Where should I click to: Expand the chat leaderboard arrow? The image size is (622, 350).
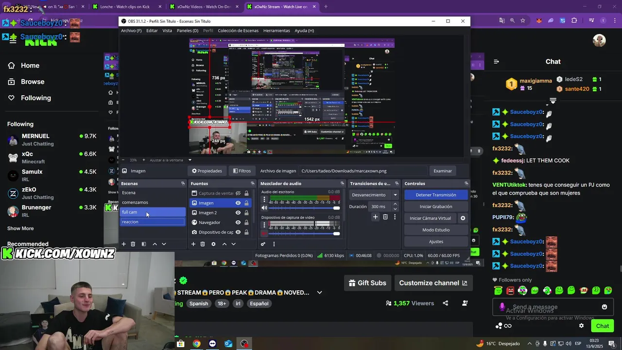pyautogui.click(x=553, y=101)
